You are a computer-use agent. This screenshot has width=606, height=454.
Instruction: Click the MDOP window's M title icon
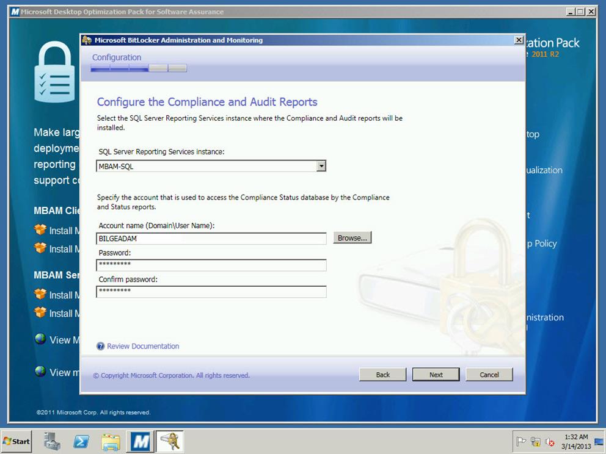(x=15, y=12)
